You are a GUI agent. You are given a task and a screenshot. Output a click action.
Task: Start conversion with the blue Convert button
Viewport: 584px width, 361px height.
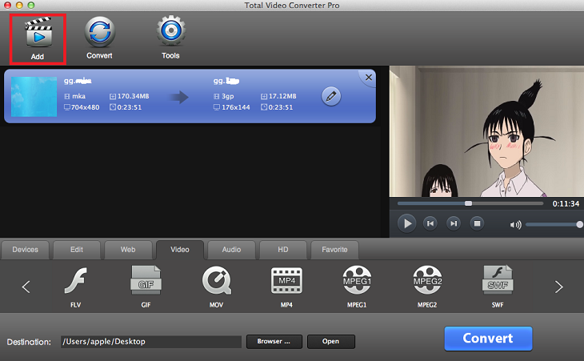488,339
